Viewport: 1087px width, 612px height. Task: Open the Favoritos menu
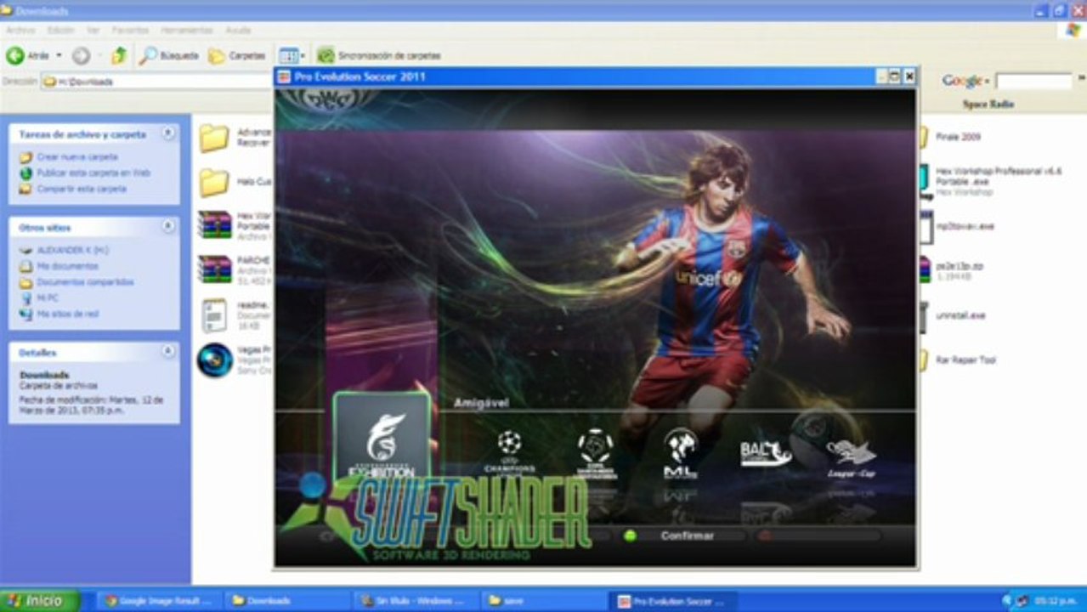click(130, 30)
